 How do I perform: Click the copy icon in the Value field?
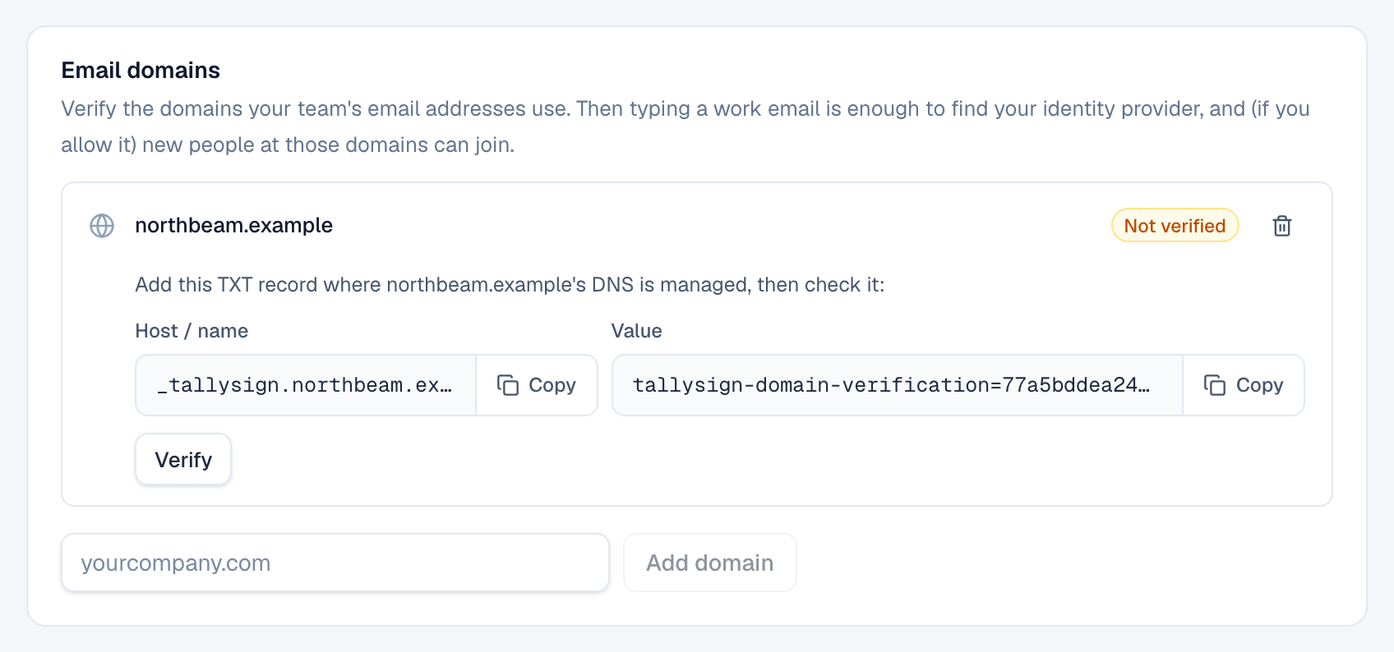(1215, 385)
